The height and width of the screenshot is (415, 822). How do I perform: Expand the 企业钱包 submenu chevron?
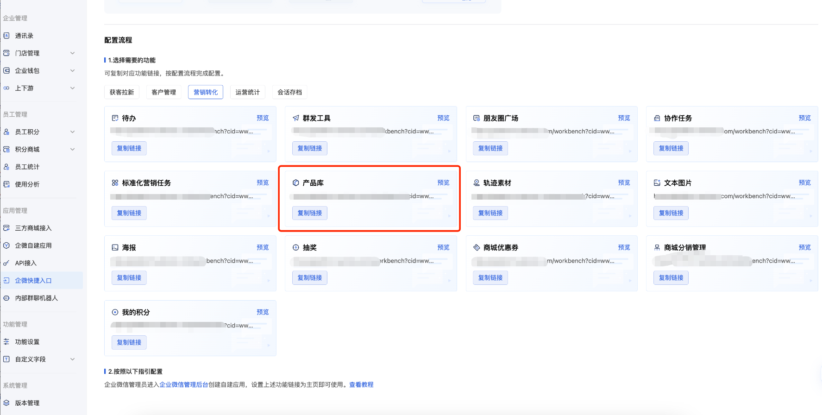[x=73, y=71]
